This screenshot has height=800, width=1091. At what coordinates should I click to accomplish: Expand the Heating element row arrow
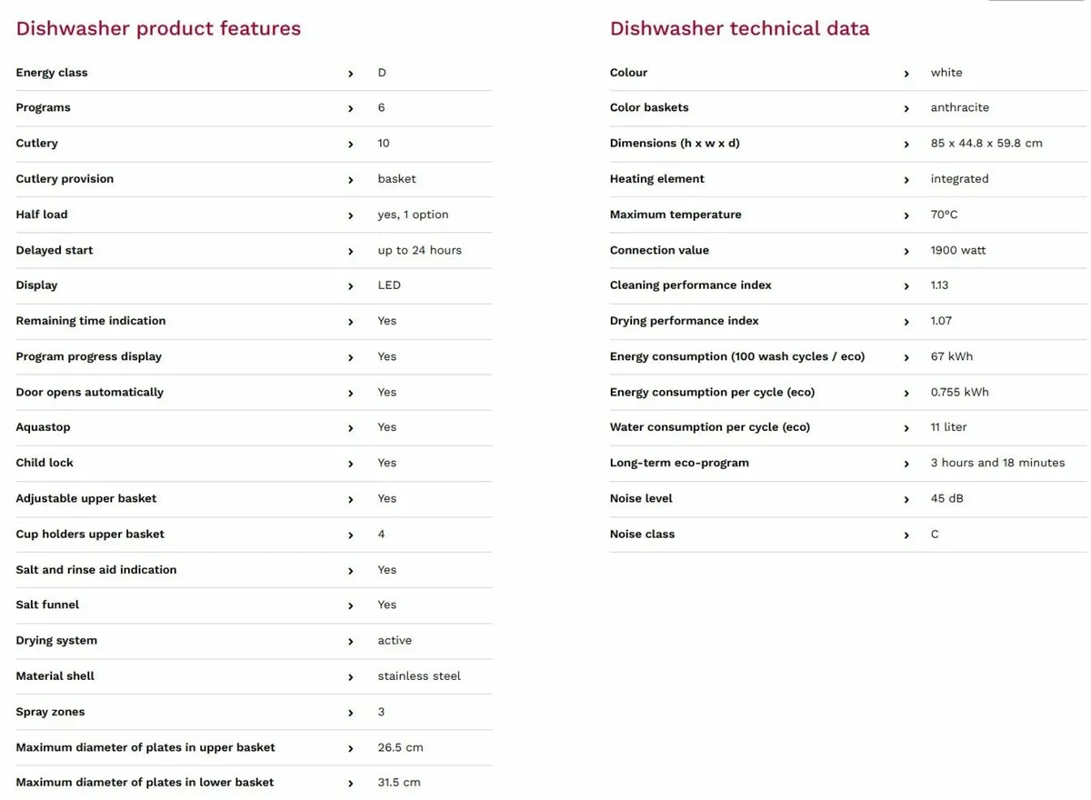pyautogui.click(x=906, y=180)
